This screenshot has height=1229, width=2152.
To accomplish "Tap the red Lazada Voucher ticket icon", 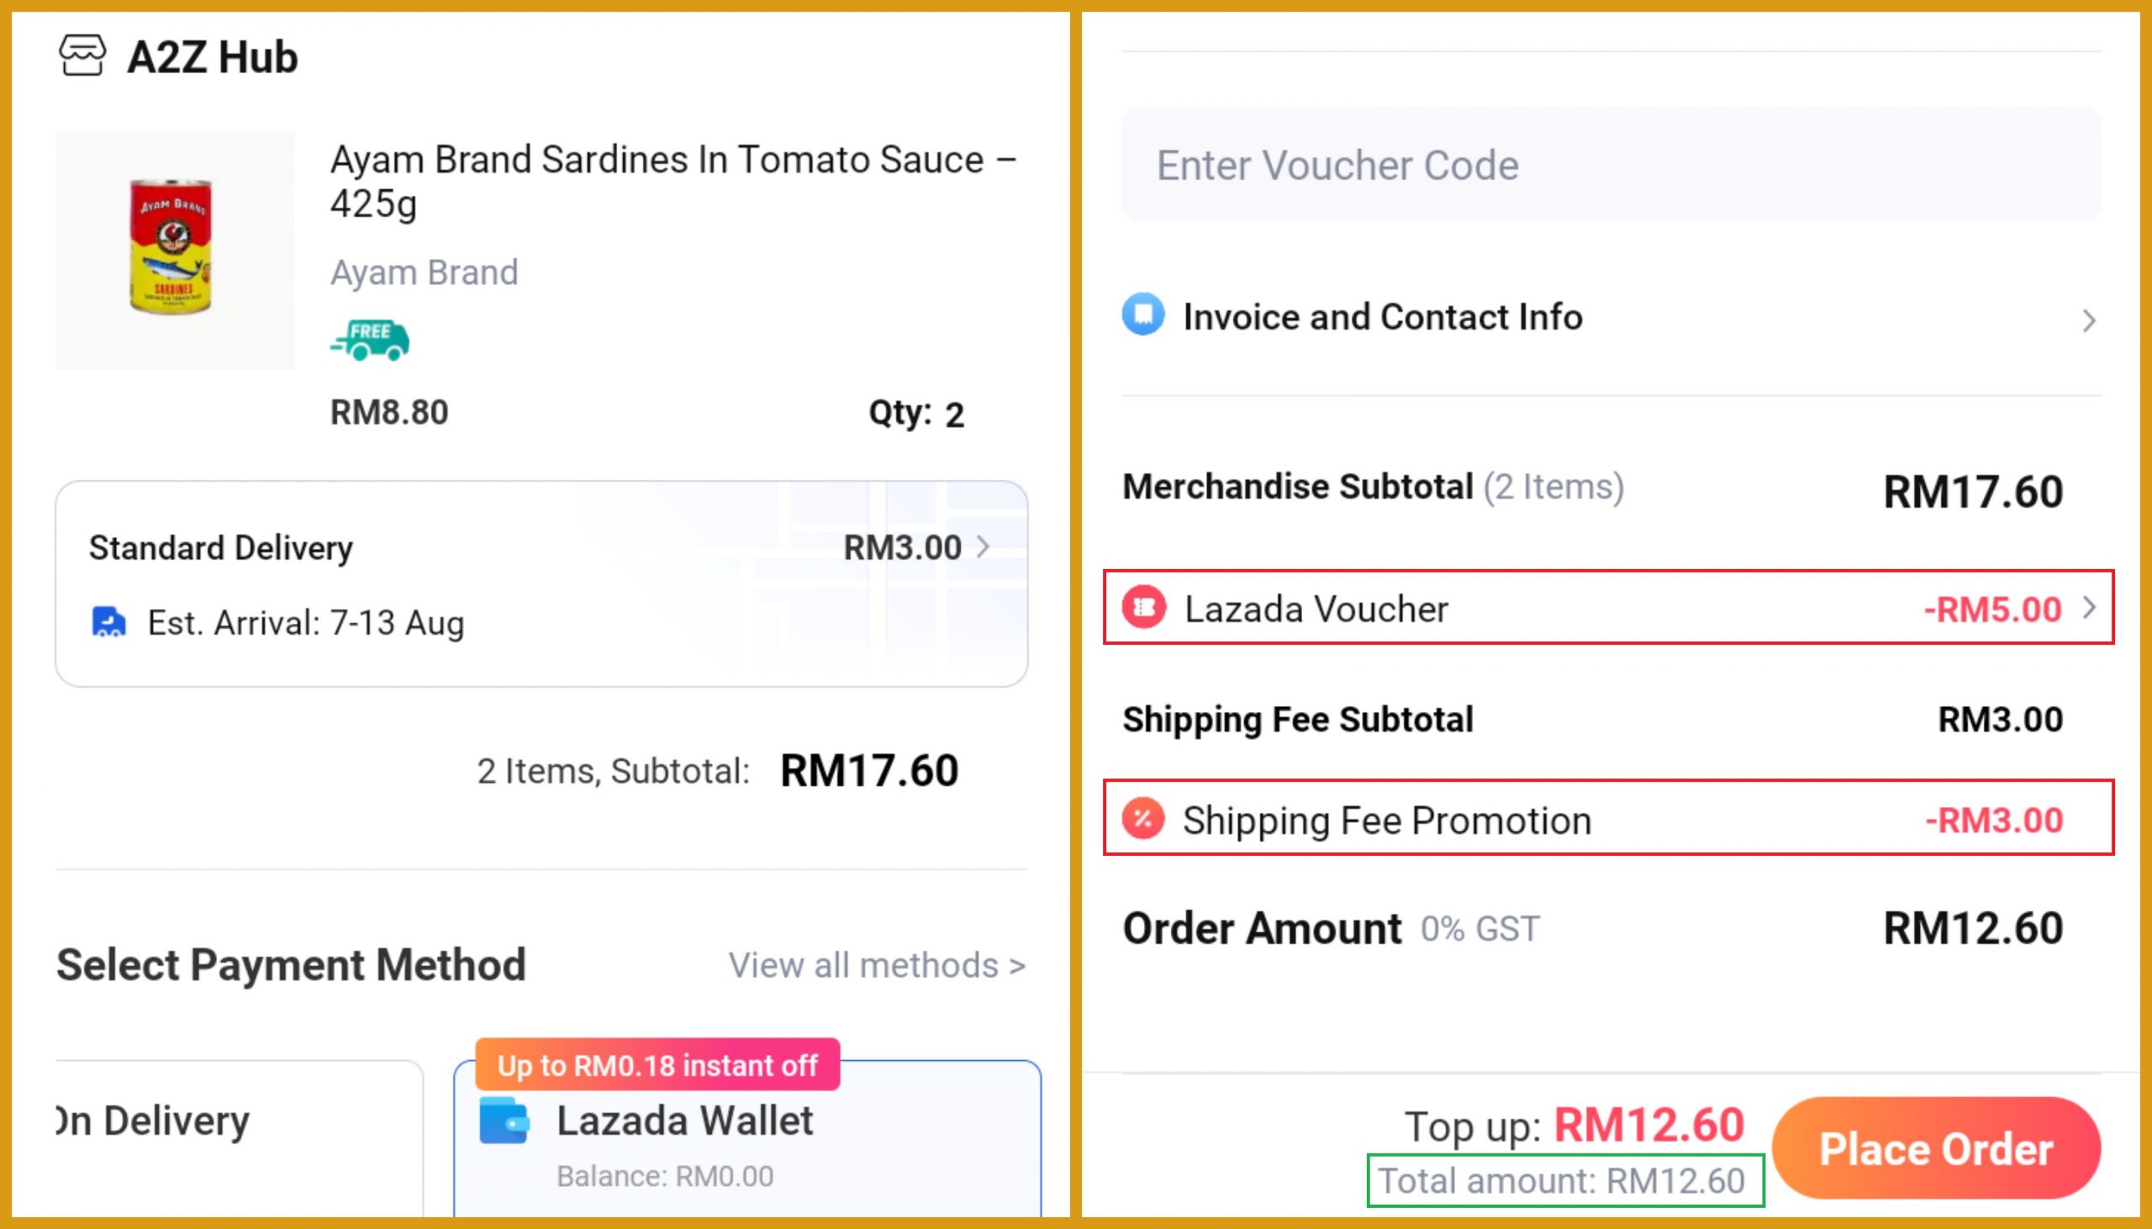I will point(1143,608).
